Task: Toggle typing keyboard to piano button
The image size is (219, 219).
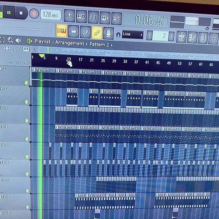Action: pyautogui.click(x=62, y=30)
